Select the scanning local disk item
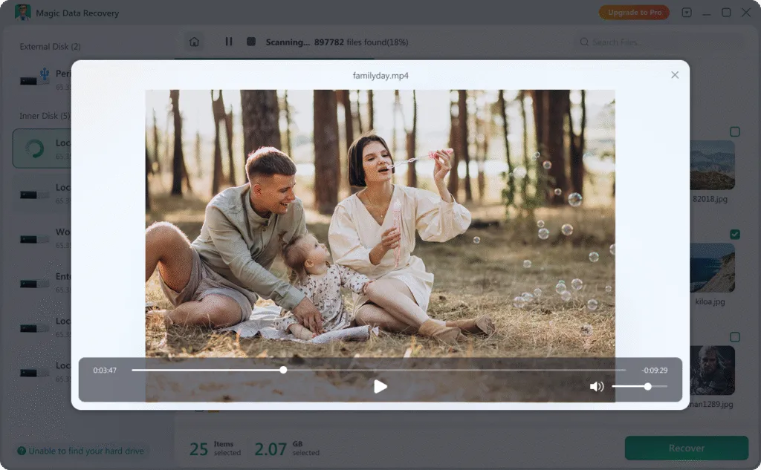 (42, 148)
